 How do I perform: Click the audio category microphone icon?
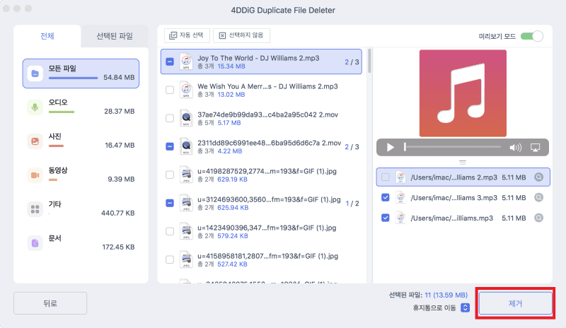[34, 107]
